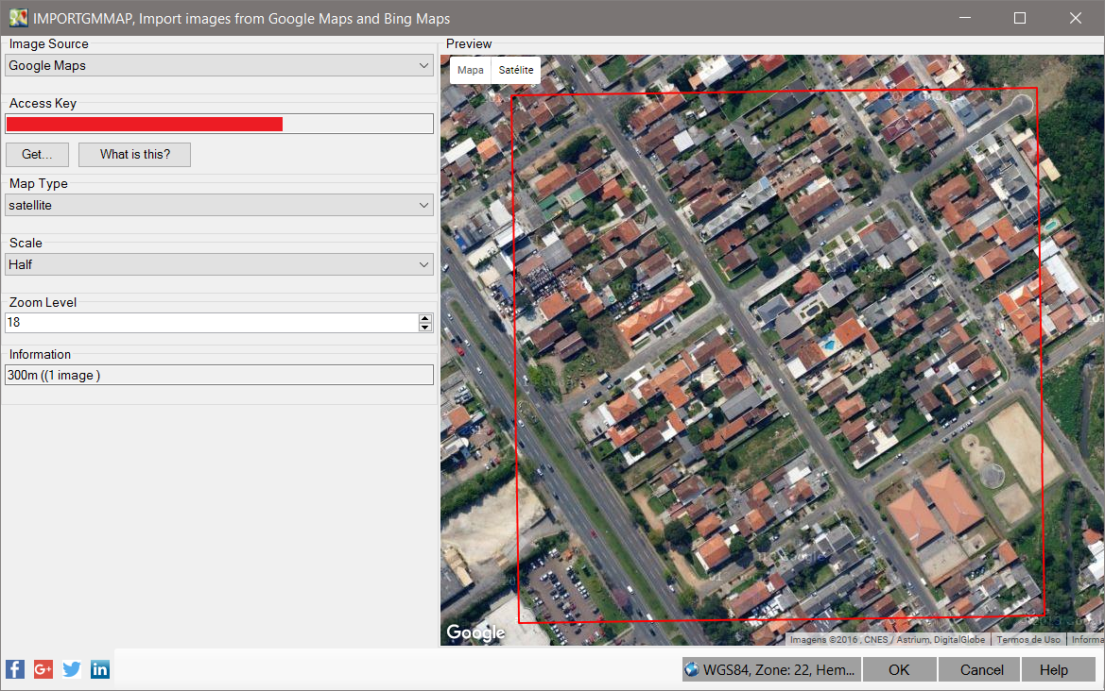The width and height of the screenshot is (1105, 691).
Task: Click the LinkedIn share icon
Action: click(x=100, y=669)
